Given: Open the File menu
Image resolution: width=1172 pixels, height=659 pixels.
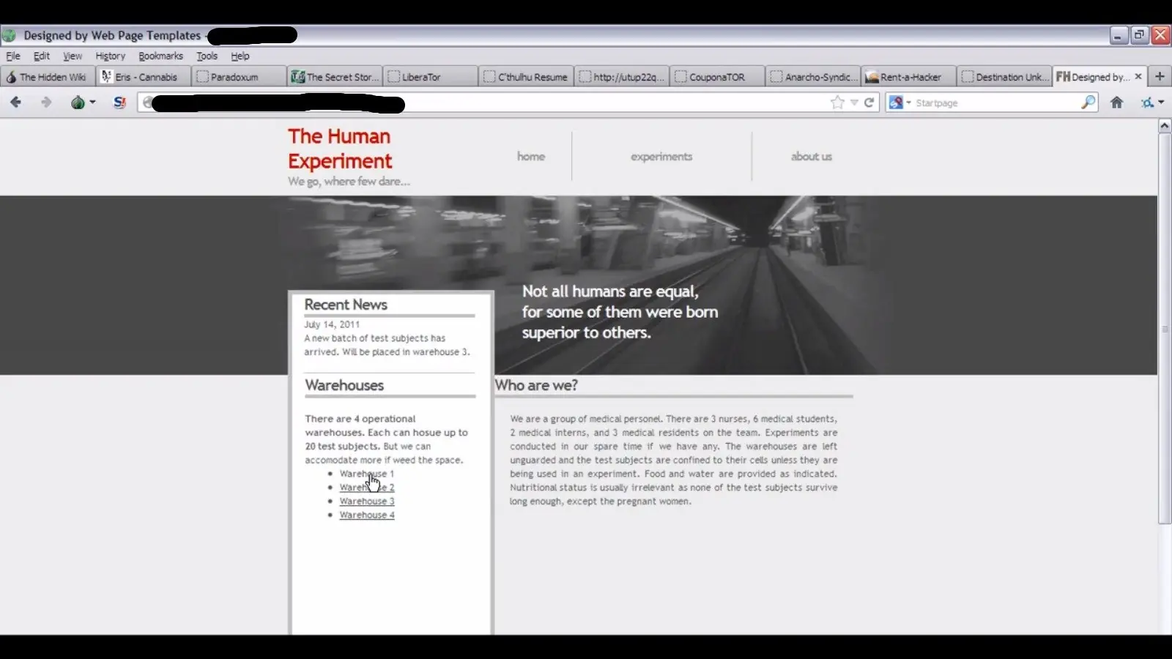Looking at the screenshot, I should click(x=13, y=56).
